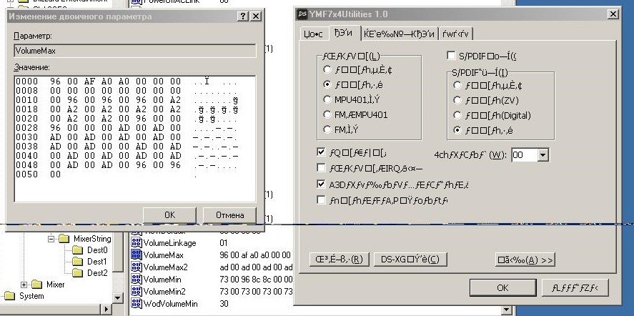Click the binary value icon of WodVolumeMin

click(x=137, y=303)
